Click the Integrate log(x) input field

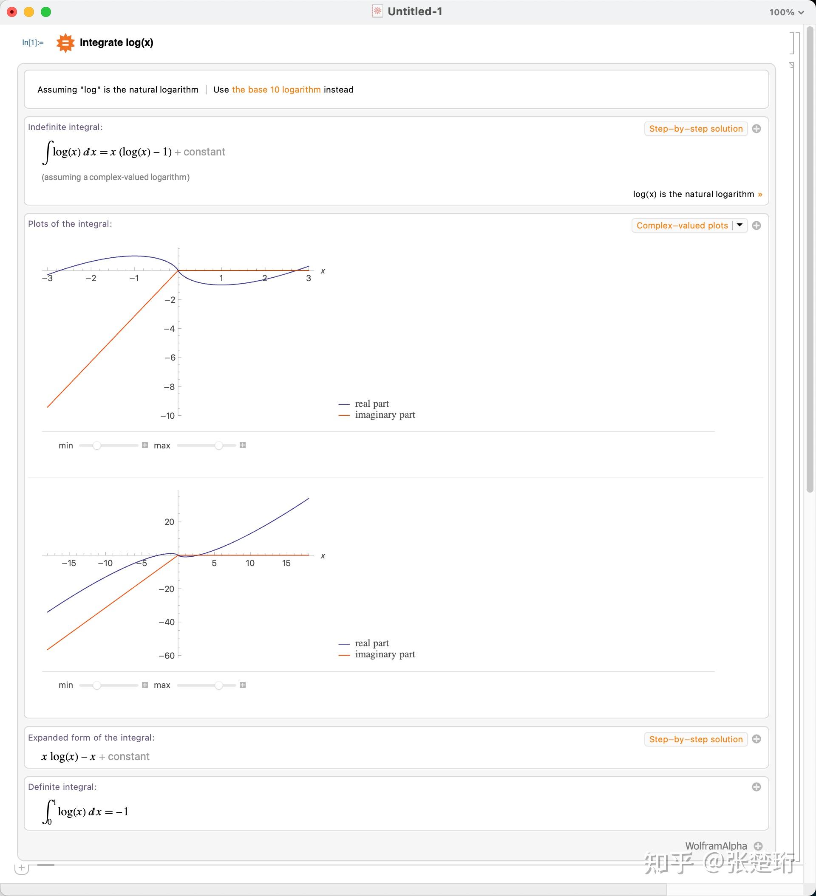116,42
